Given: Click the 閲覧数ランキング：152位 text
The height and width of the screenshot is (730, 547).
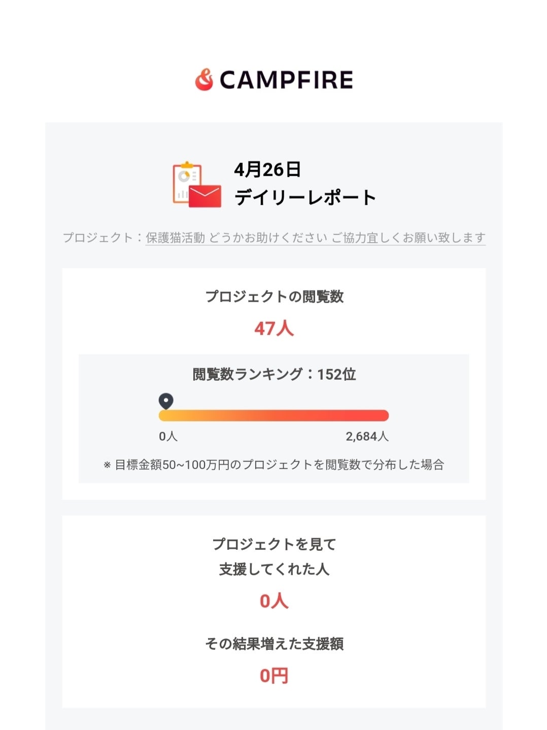Looking at the screenshot, I should (274, 375).
